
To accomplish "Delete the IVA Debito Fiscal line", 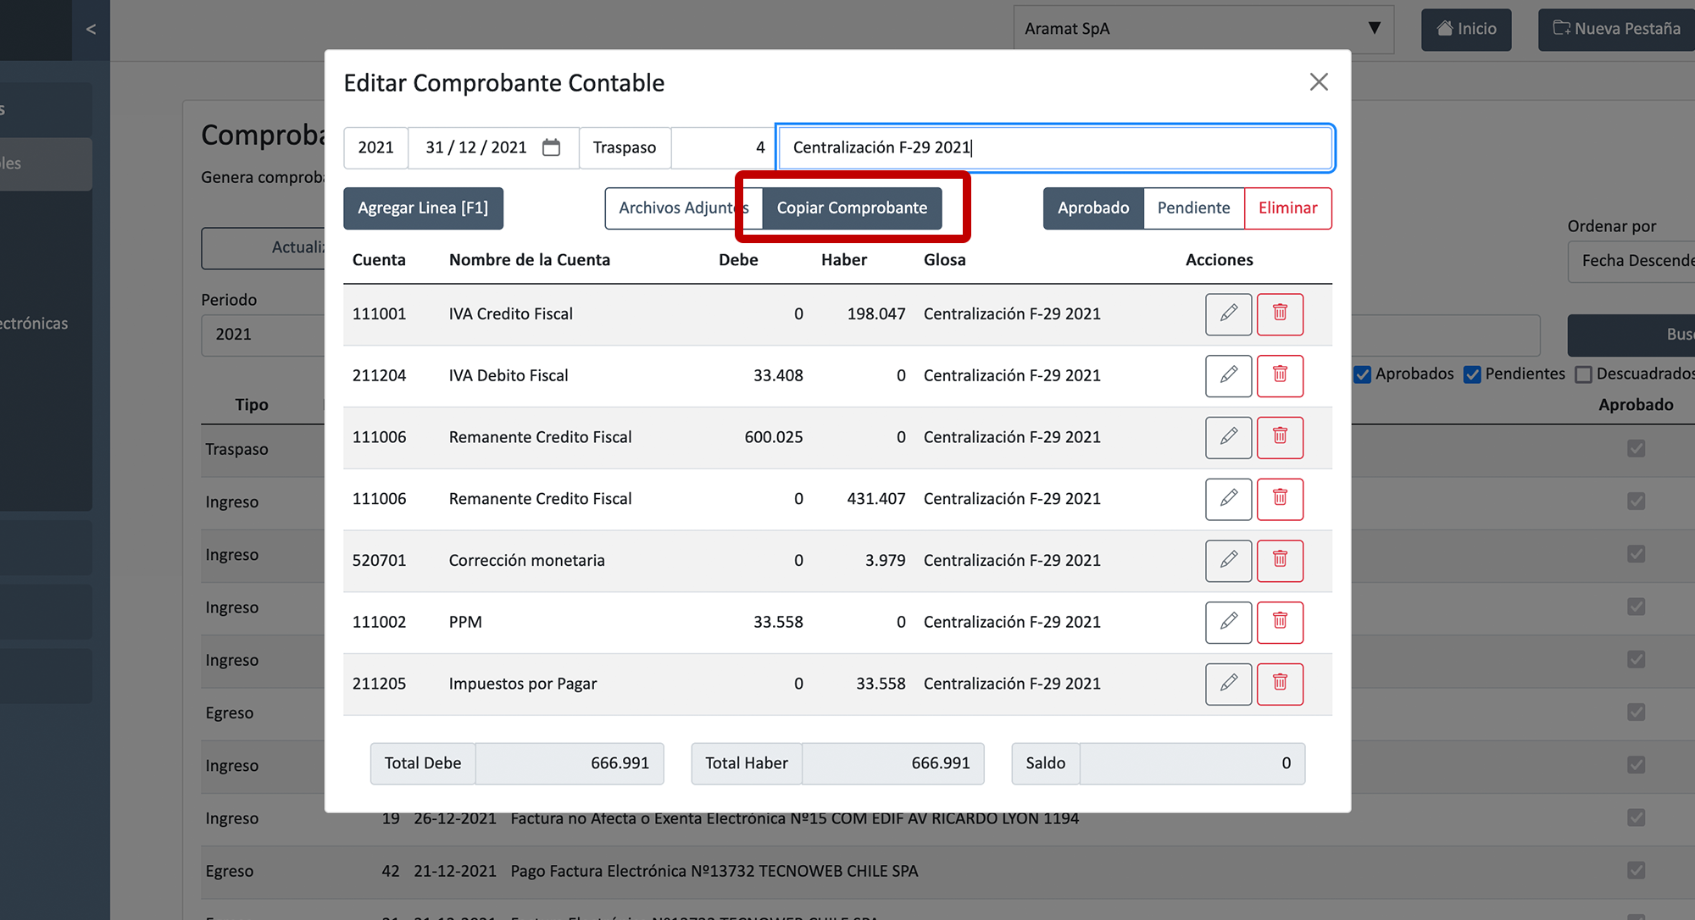I will (1280, 375).
